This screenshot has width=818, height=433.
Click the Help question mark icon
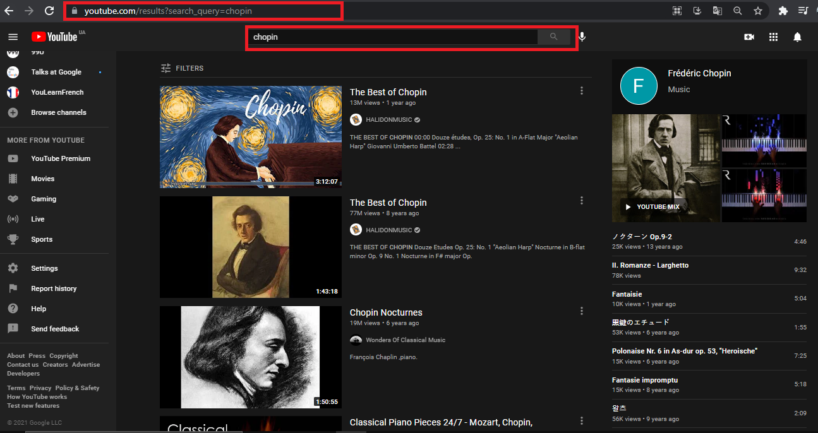tap(13, 309)
